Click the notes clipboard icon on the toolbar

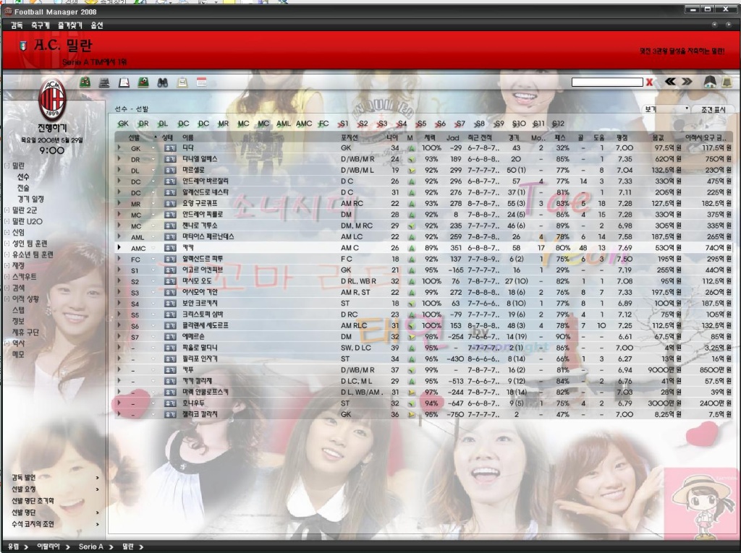click(124, 82)
